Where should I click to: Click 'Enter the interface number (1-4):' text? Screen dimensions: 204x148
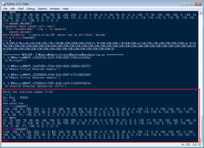29,92
